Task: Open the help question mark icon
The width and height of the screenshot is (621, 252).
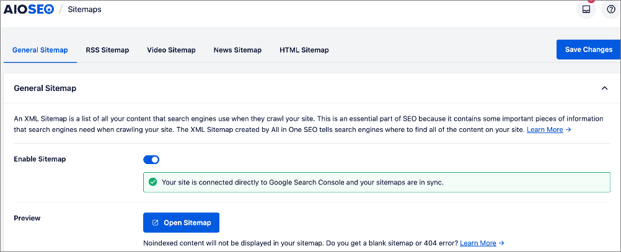Action: tap(610, 10)
